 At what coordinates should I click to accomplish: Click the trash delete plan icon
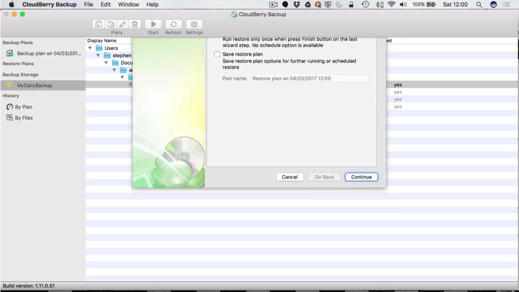click(135, 24)
